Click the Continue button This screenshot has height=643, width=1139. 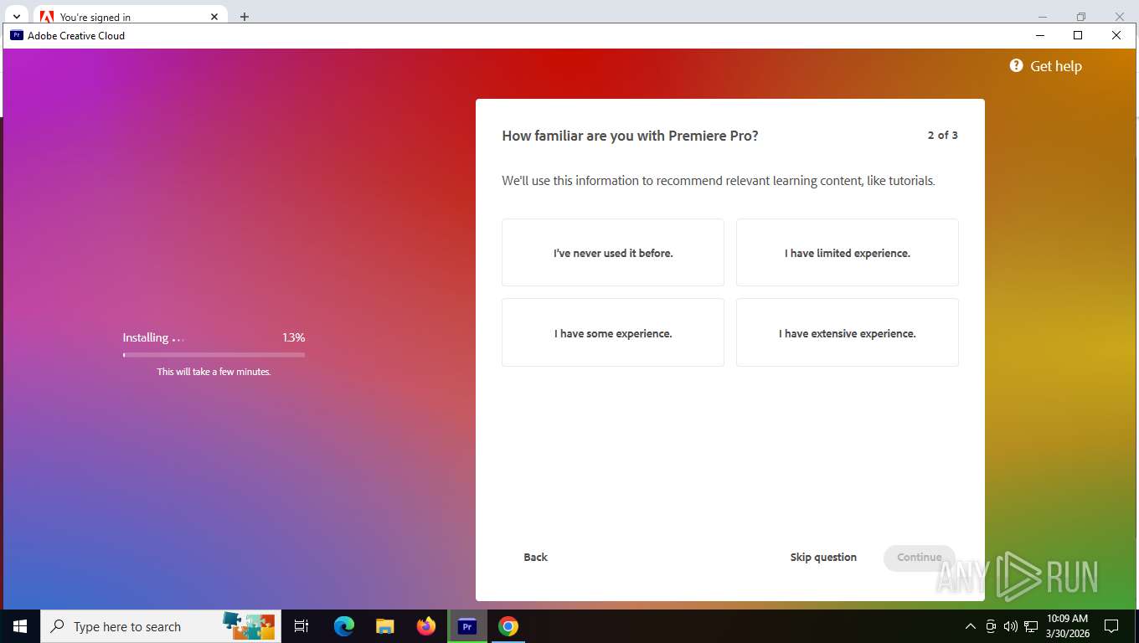pyautogui.click(x=920, y=558)
